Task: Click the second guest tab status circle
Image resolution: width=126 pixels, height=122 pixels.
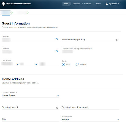Action: [x=27, y=13]
